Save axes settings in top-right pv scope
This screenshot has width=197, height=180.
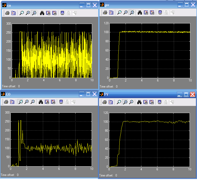146,12
